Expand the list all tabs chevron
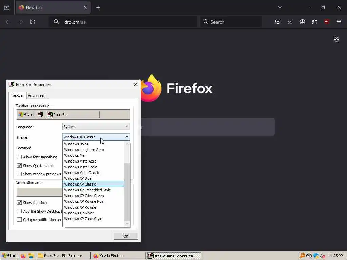The image size is (347, 260). click(280, 7)
